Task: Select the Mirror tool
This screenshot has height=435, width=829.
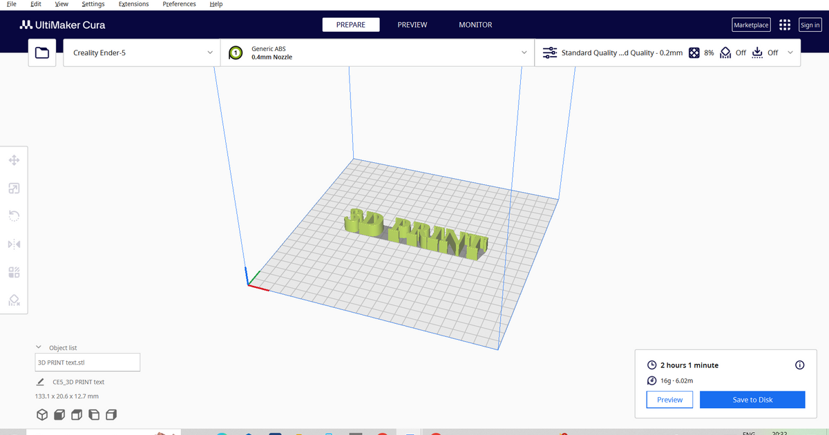Action: [x=14, y=244]
